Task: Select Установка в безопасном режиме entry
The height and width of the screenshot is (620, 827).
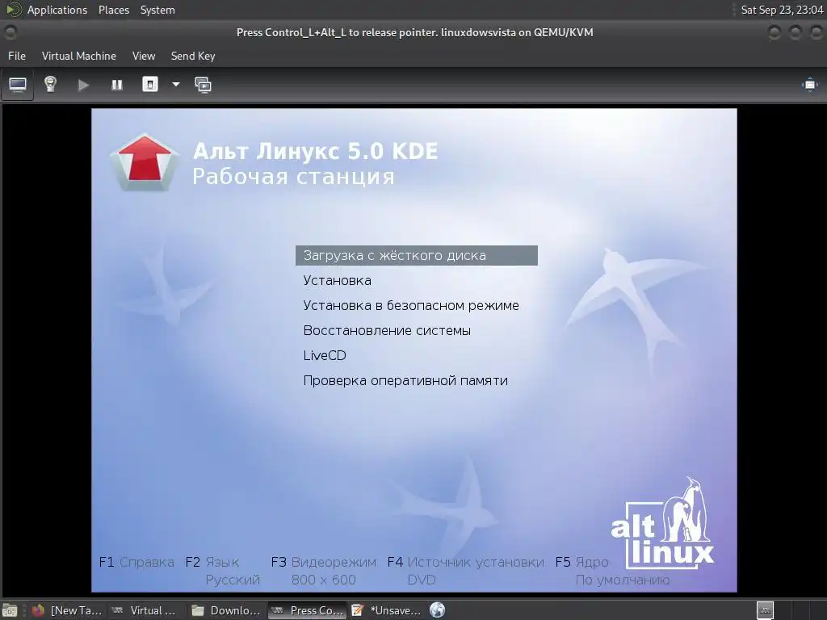Action: click(x=411, y=306)
